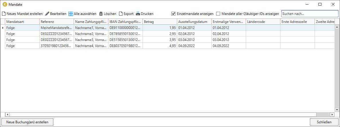Select the Nachname4 row name cell
The height and width of the screenshot is (127, 340).
(91, 46)
